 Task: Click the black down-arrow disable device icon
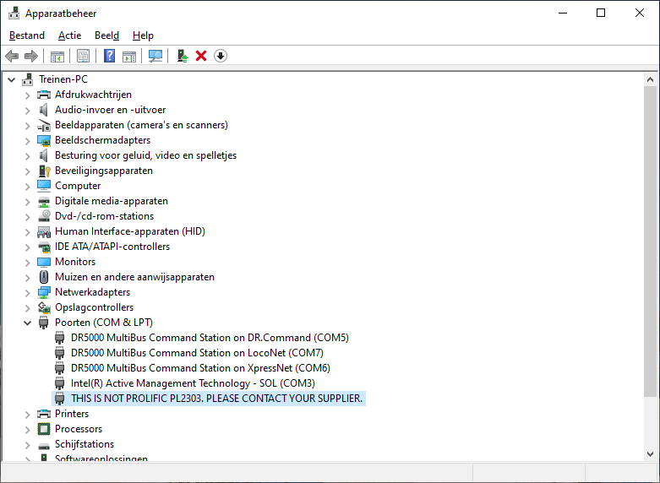click(x=221, y=56)
